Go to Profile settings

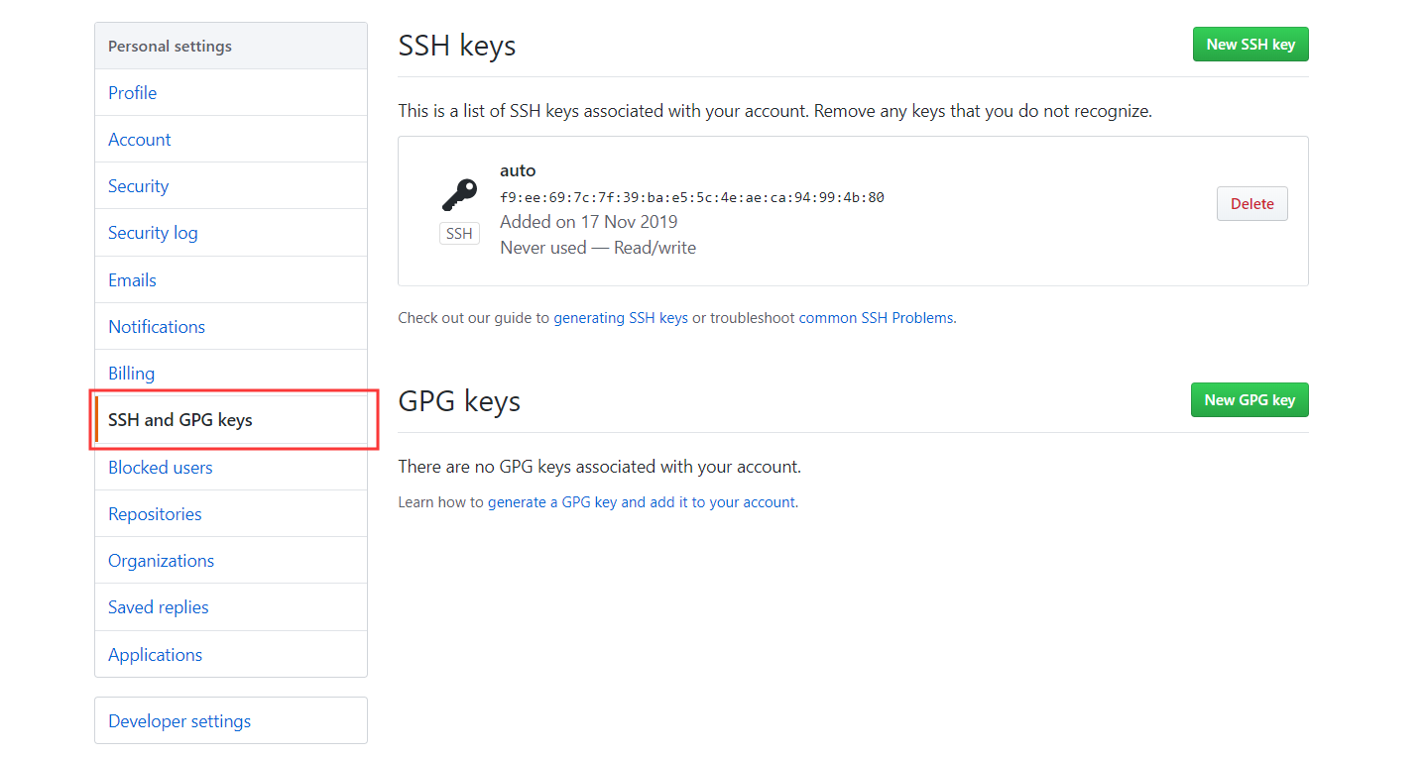tap(132, 92)
